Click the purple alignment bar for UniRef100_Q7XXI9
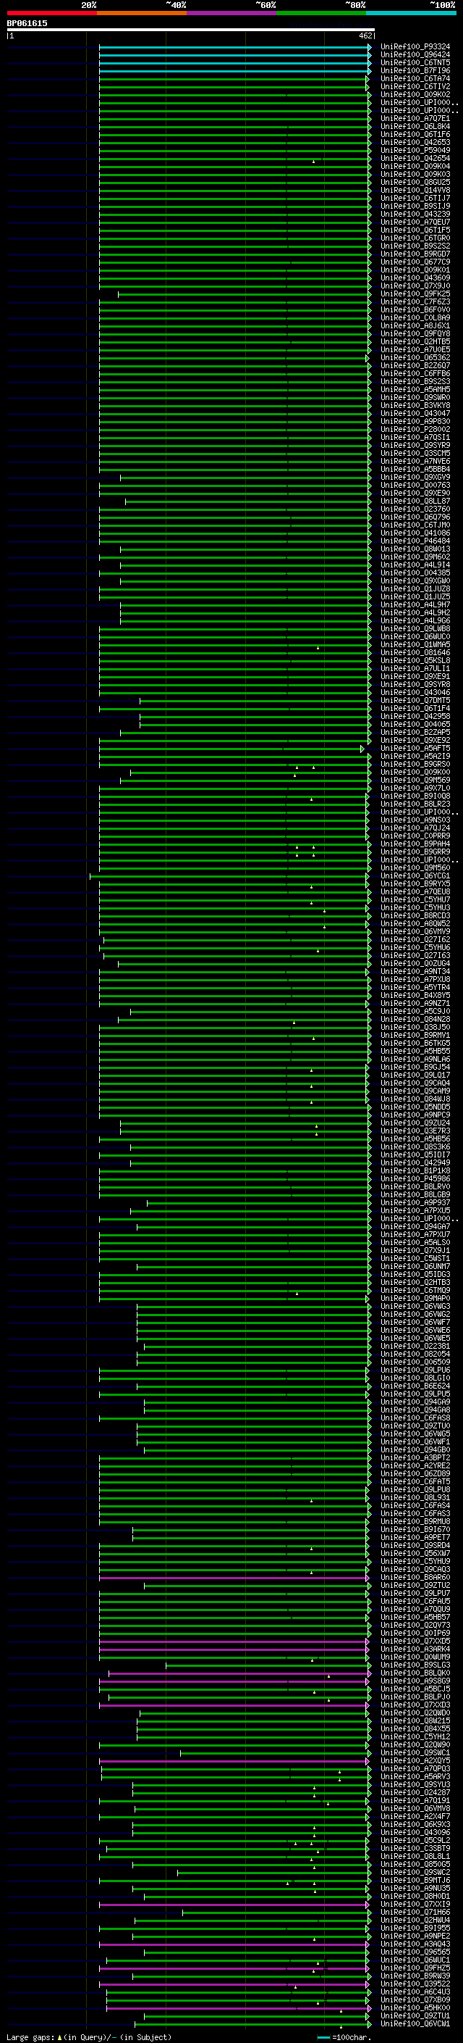Screen dimensions: 463x2043 point(234,1904)
